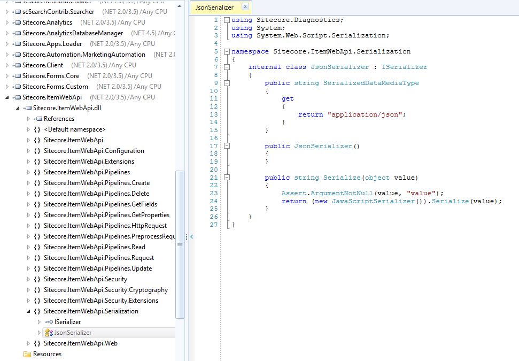Viewport: 519px width, 361px height.
Task: Expand the Sitecore.Forms.Core assembly
Action: 7,76
